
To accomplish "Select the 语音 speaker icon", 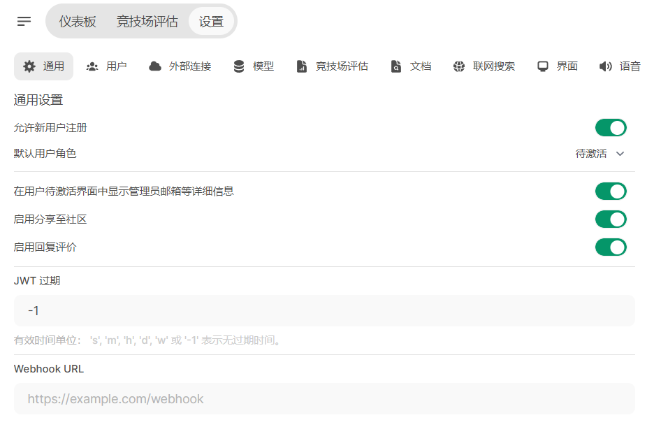I will 604,66.
